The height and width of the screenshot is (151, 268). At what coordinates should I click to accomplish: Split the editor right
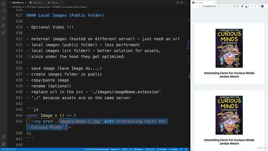(182, 3)
